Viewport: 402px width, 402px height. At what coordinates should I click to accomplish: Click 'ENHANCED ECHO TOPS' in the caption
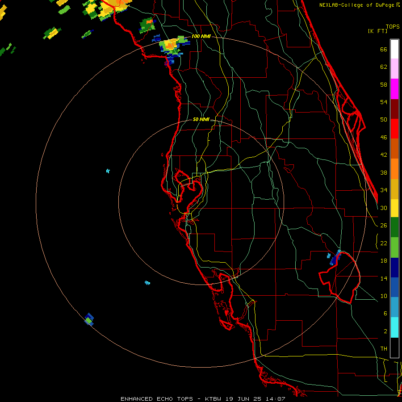pos(157,399)
